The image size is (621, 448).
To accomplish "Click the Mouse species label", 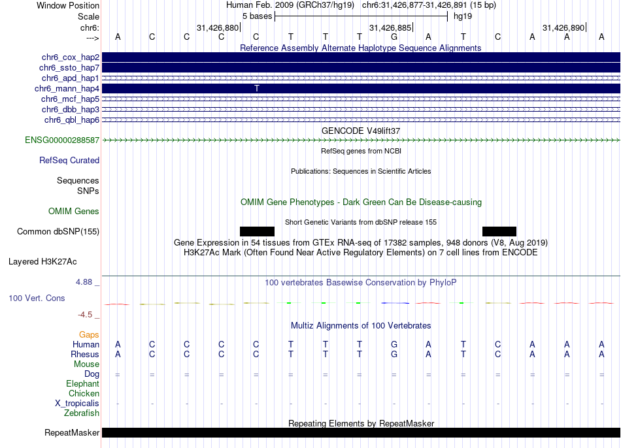I will click(86, 364).
